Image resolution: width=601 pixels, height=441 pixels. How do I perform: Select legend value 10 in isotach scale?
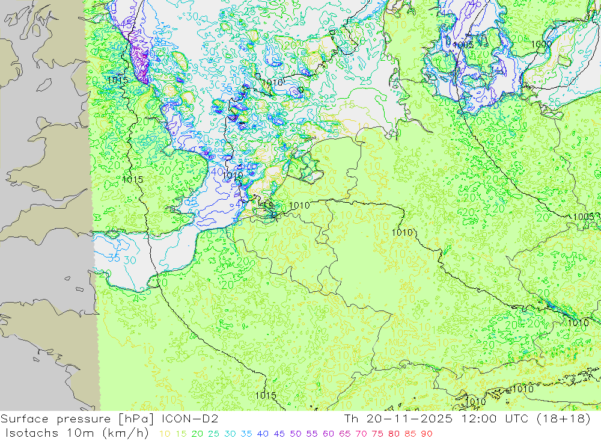pos(165,434)
